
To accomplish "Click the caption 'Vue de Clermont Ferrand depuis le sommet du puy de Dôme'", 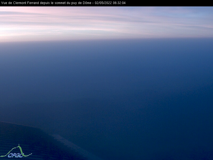I will [46, 3].
